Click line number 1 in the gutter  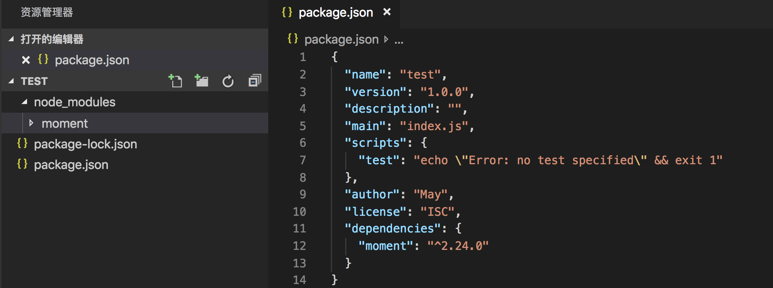303,57
